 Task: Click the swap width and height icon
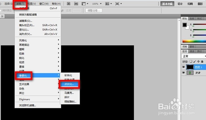coord(62,11)
